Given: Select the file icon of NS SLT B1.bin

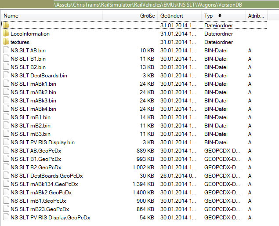Looking at the screenshot, I should [x=6, y=58].
